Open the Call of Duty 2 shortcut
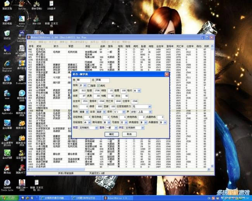Image resolution: width=252 pixels, height=201 pixels. (37, 5)
